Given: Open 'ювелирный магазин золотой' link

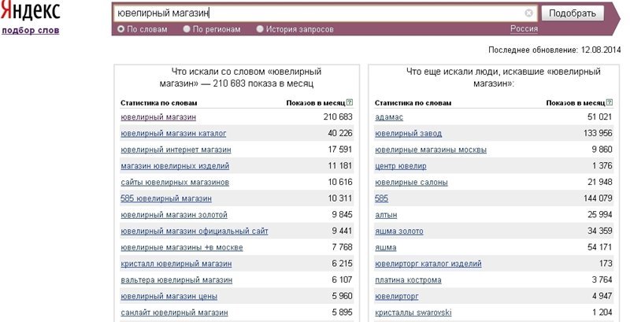Looking at the screenshot, I should [174, 215].
